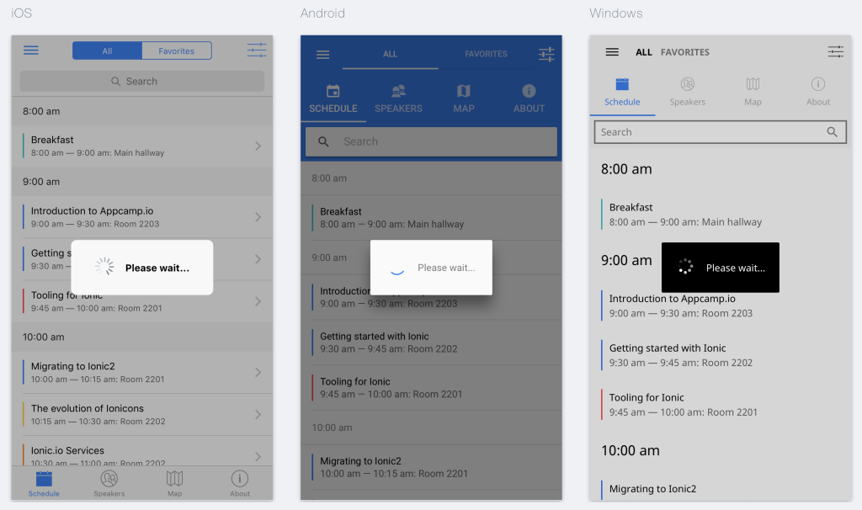Viewport: 862px width, 510px height.
Task: Select Schedule tab in iOS bottom bar
Action: (x=44, y=484)
